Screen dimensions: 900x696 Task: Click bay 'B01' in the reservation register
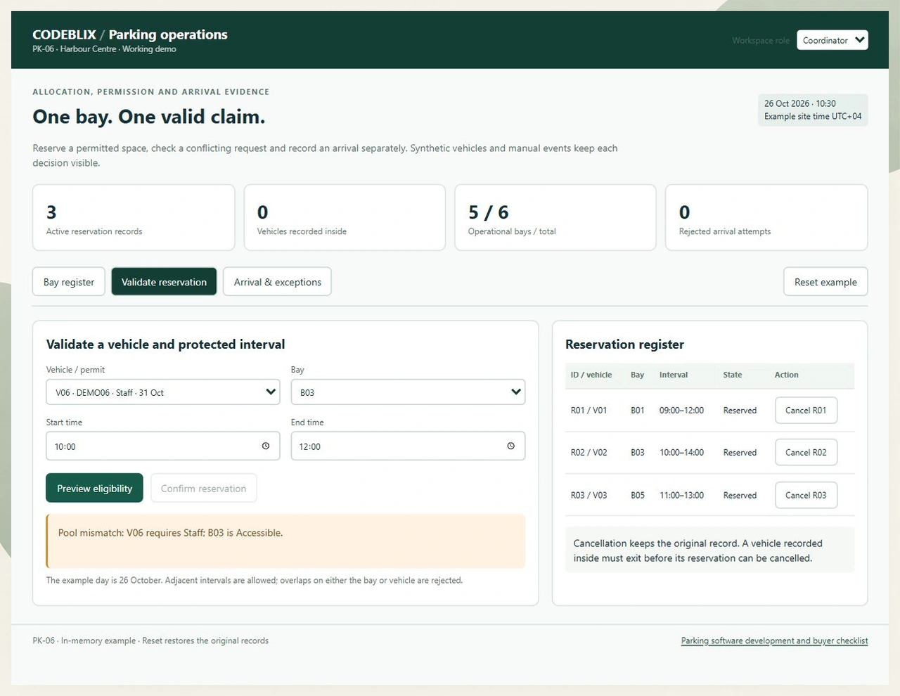[x=638, y=411]
